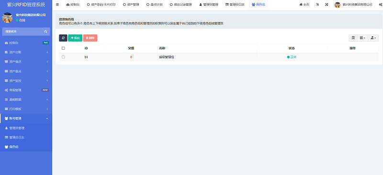Switch to the 资产管理 tab
This screenshot has width=383, height=175.
click(x=131, y=4)
